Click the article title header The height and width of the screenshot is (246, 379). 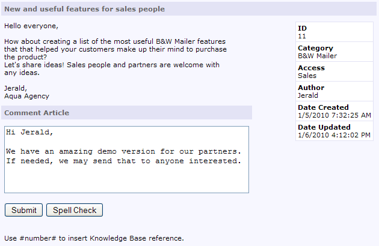pos(84,9)
